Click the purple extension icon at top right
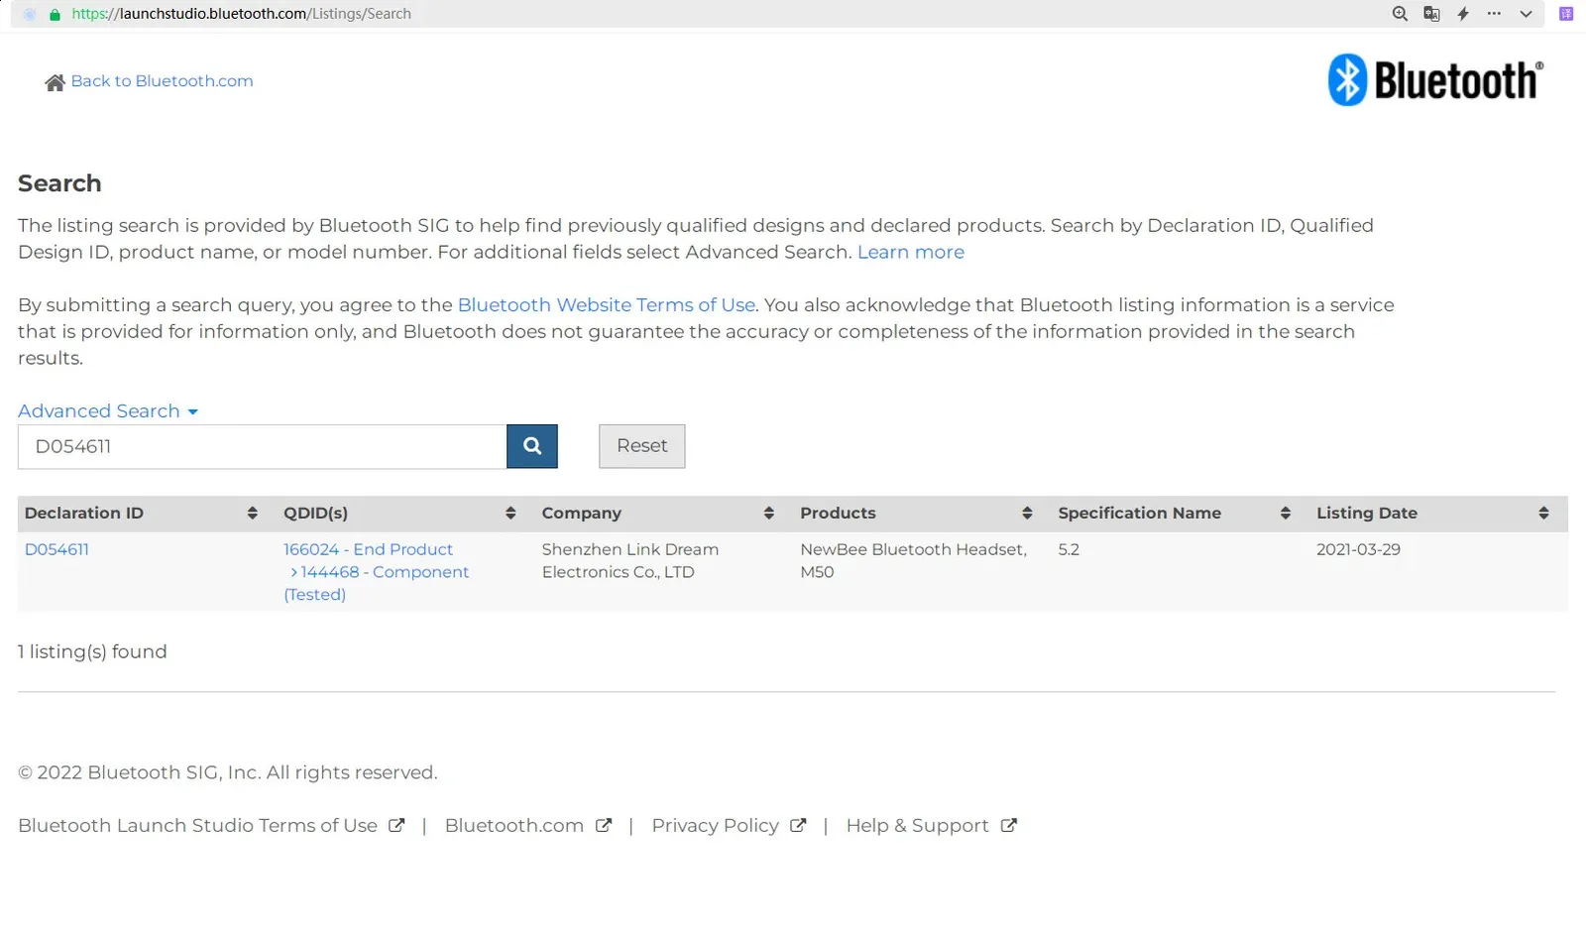The width and height of the screenshot is (1586, 930). (x=1565, y=14)
